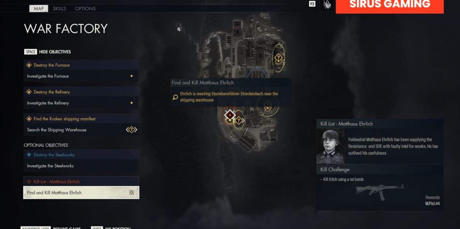Image resolution: width=460 pixels, height=229 pixels.
Task: Click the Destroy the Refinery objective icon
Action: (29, 92)
